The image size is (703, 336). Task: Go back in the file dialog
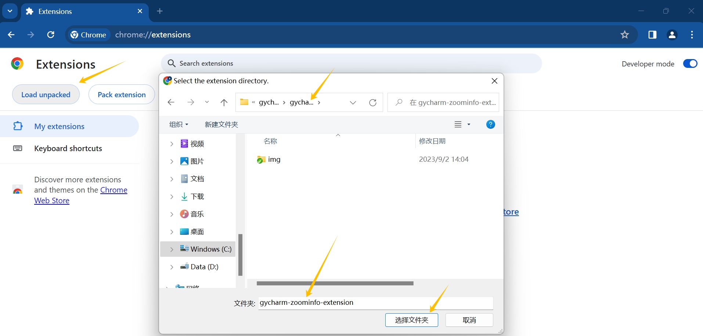coord(171,102)
